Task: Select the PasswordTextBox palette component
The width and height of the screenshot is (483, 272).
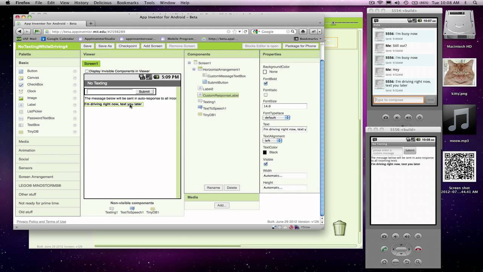Action: (41, 118)
